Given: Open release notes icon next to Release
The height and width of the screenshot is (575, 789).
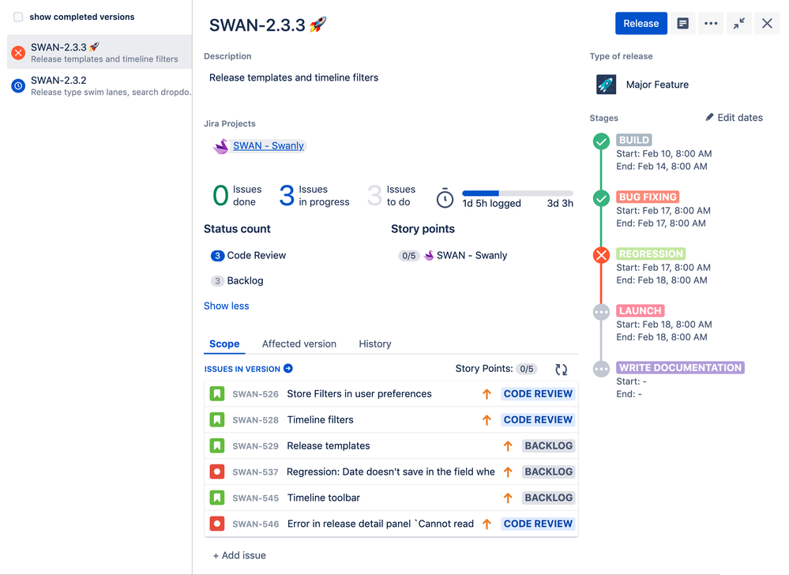Looking at the screenshot, I should tap(682, 23).
